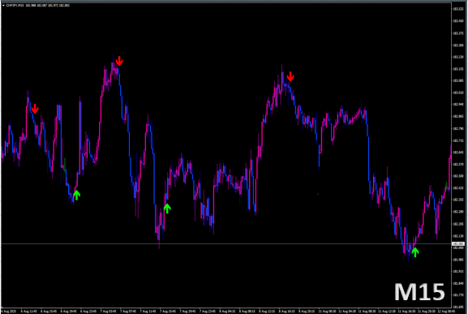The height and width of the screenshot is (314, 468).
Task: Click the small triangle beside the CHFJPY title
Action: point(3,6)
